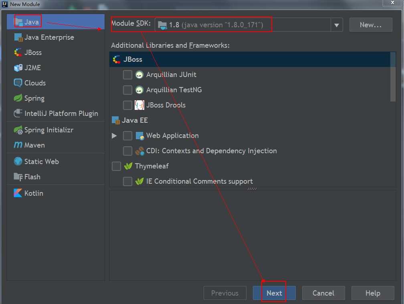The height and width of the screenshot is (304, 404).
Task: Click JBoss icon in frameworks header
Action: 117,59
